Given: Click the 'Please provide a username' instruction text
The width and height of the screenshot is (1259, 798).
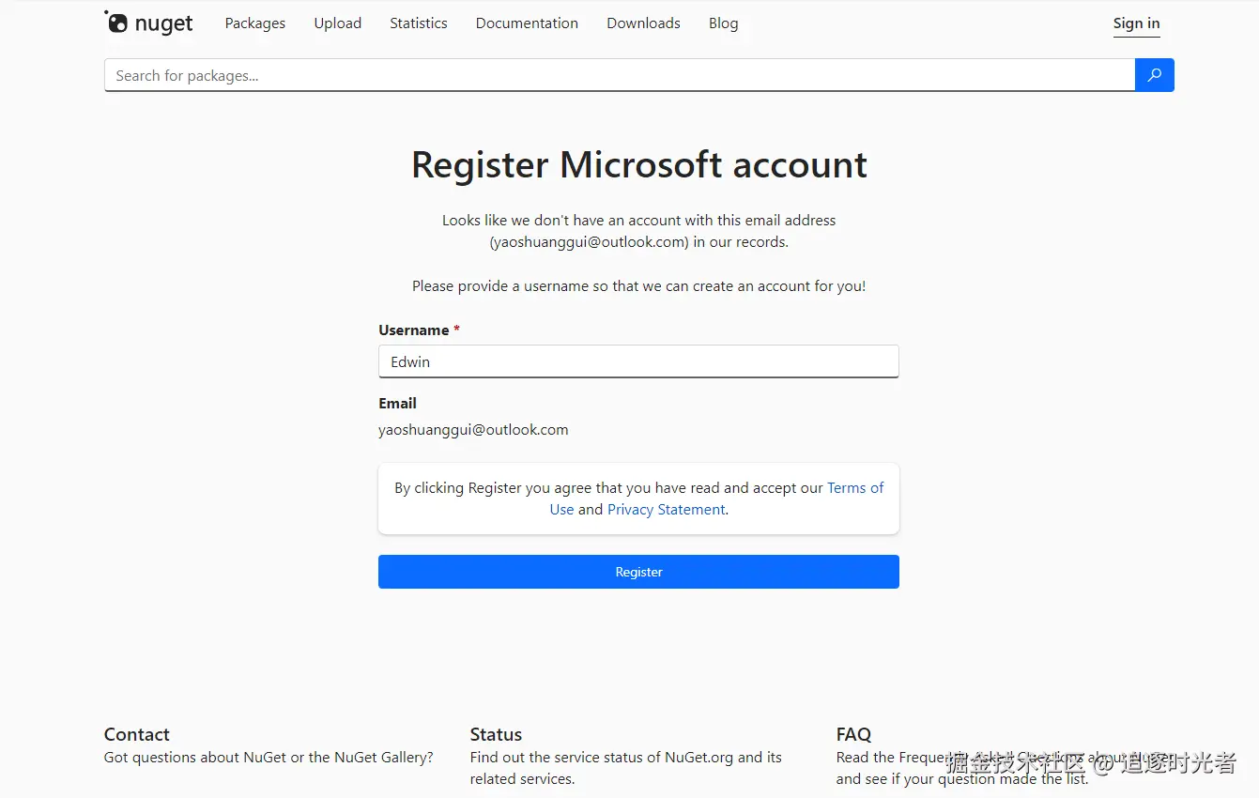Looking at the screenshot, I should pos(639,286).
